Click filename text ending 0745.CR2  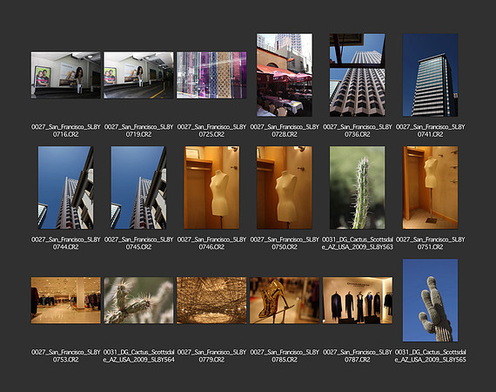click(x=138, y=243)
